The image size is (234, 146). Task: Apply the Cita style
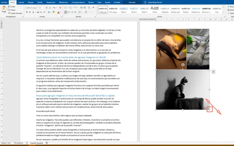[x=217, y=10]
